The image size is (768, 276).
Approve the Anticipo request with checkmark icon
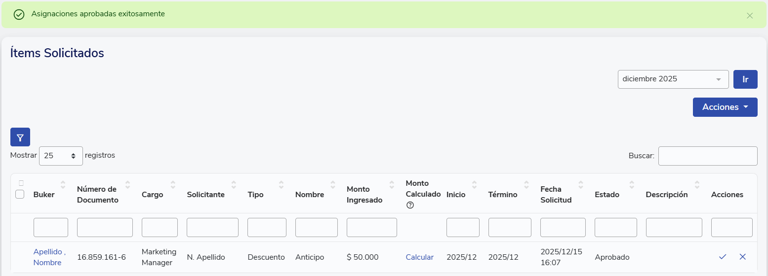click(x=723, y=257)
